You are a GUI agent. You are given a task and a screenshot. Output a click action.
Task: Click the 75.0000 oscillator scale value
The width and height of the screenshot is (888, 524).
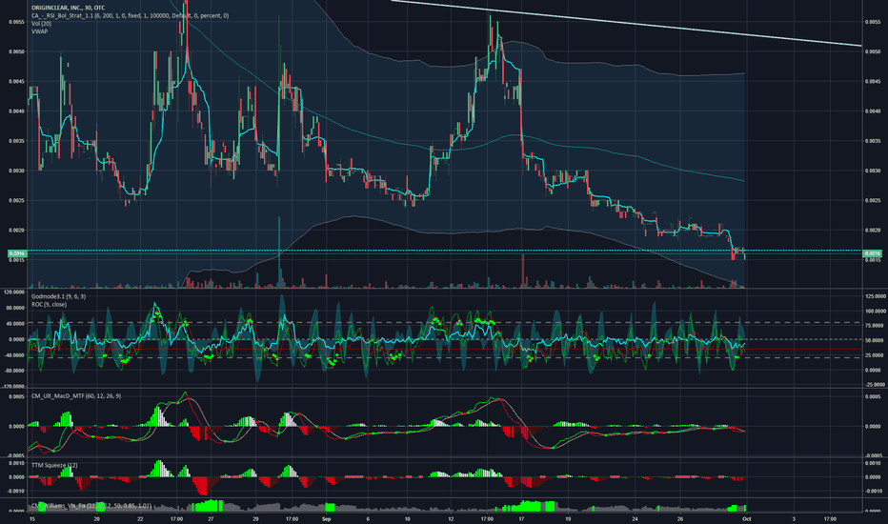coord(875,326)
